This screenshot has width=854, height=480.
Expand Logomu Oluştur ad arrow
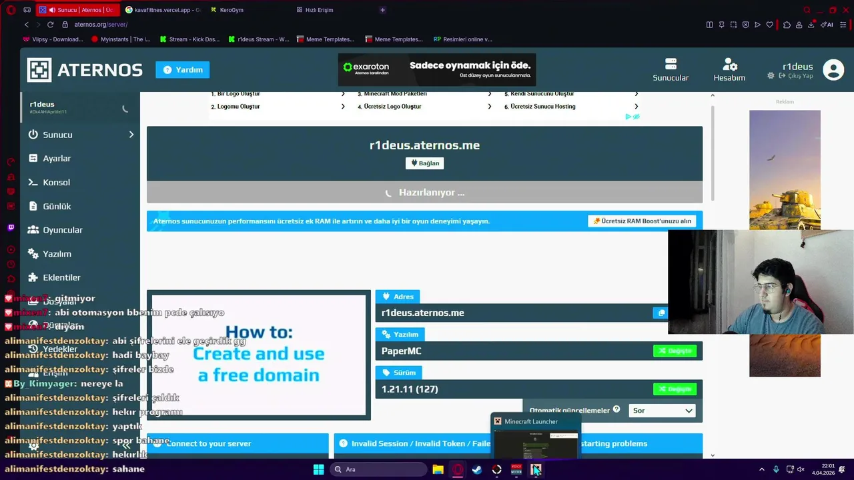[343, 107]
